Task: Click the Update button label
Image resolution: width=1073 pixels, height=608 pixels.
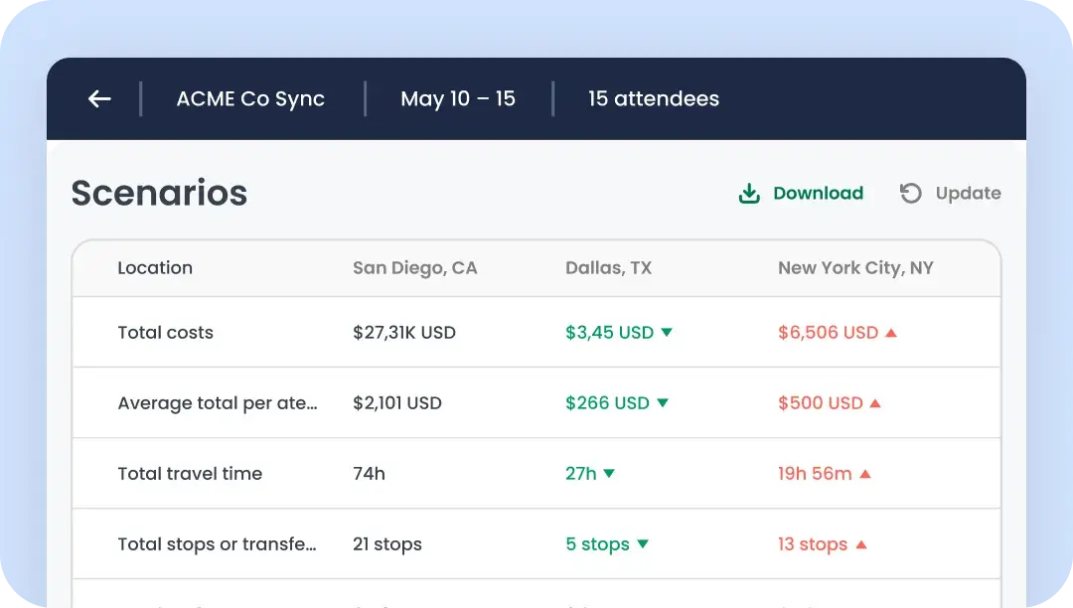Action: (969, 194)
